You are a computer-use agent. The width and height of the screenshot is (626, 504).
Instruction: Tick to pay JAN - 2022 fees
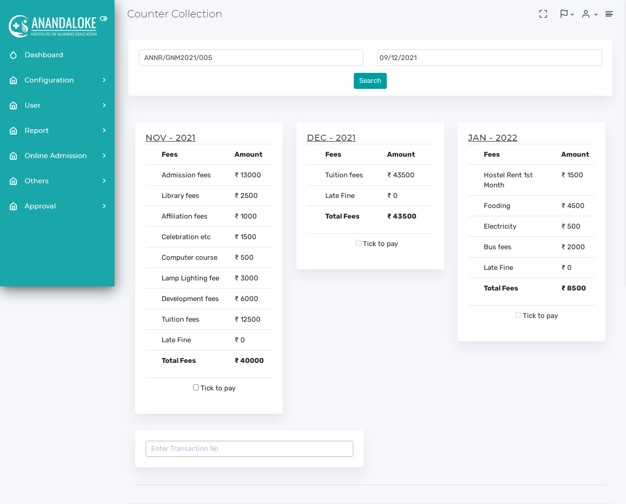pos(518,315)
